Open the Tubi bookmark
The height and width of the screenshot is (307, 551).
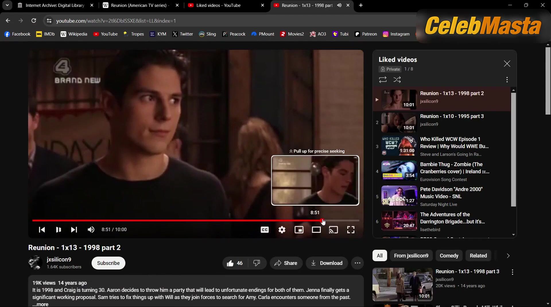click(340, 34)
